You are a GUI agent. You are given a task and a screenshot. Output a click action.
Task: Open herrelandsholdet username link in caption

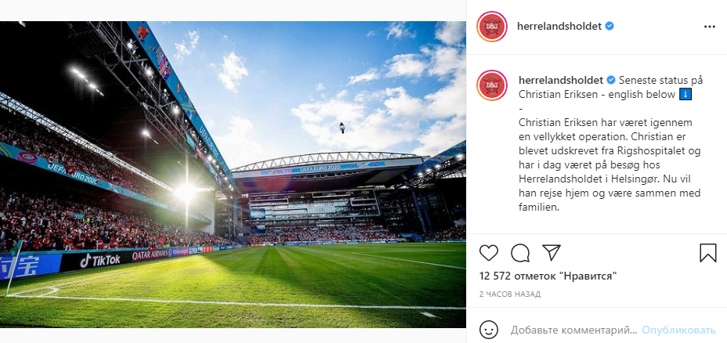[559, 80]
